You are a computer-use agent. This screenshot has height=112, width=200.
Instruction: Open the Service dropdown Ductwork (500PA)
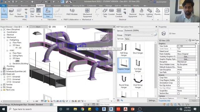[x=140, y=30]
